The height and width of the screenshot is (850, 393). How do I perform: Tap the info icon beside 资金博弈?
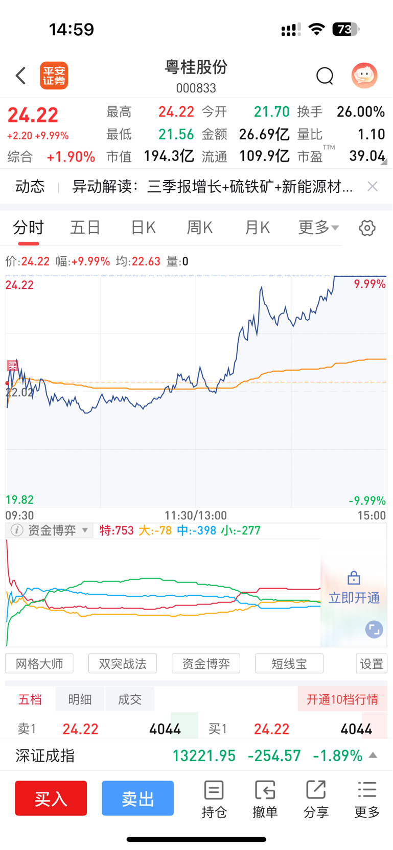(x=17, y=530)
